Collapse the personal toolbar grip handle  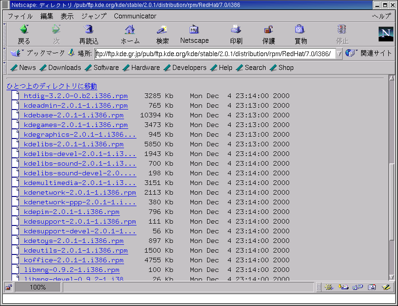[x=5, y=68]
